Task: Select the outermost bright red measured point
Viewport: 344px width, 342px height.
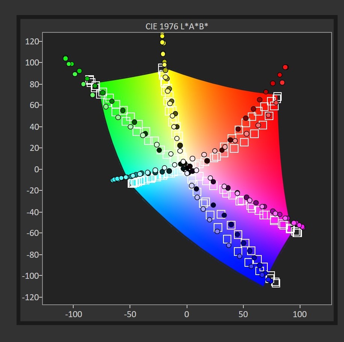Action: [x=285, y=67]
